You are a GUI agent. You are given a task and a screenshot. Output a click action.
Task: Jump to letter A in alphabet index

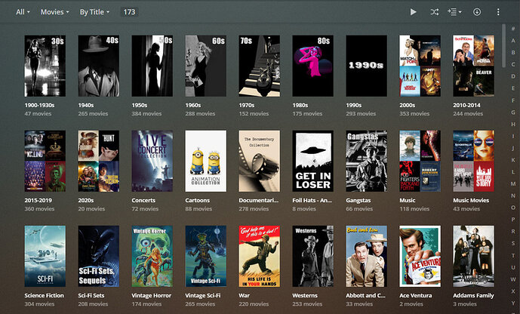513,41
